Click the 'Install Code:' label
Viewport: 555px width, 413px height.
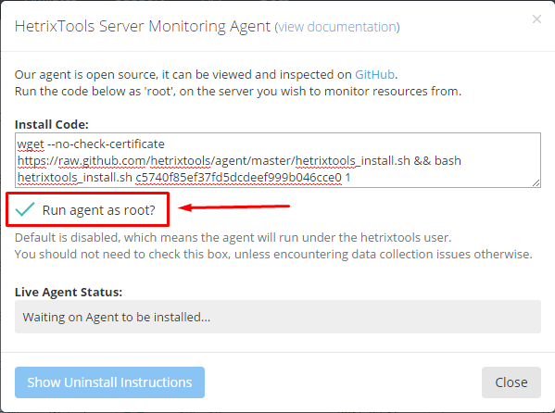pos(52,125)
